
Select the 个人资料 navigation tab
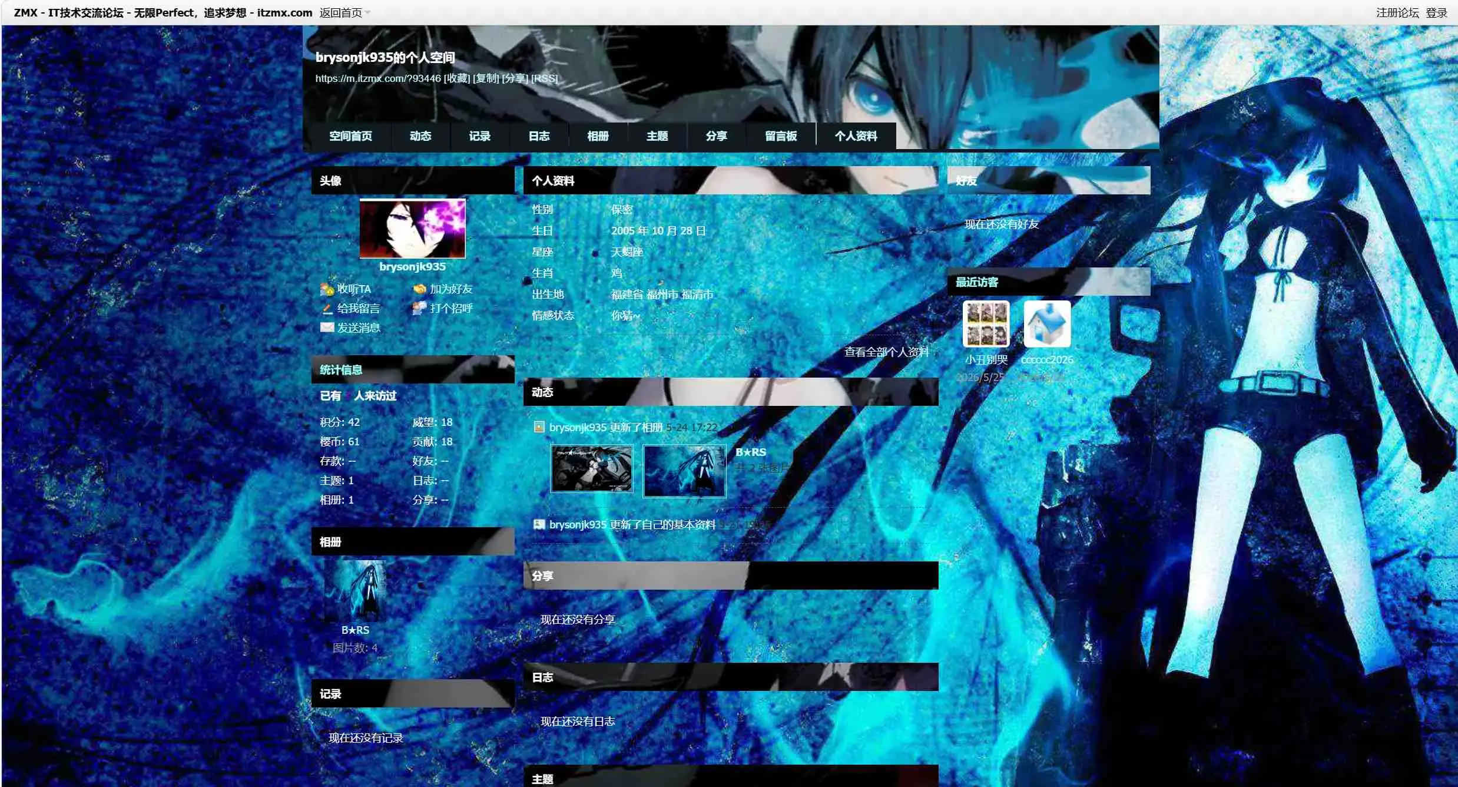pos(856,136)
